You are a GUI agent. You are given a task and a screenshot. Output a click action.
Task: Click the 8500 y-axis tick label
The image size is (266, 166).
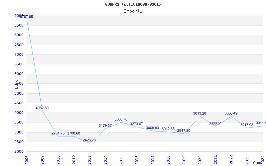19,26
